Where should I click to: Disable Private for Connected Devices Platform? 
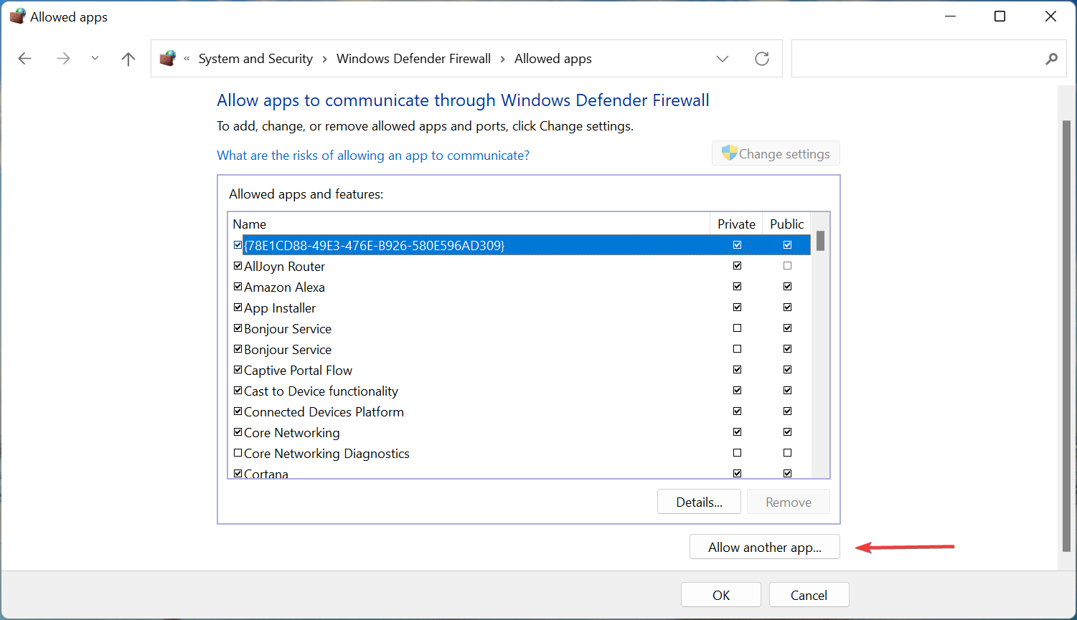point(737,411)
